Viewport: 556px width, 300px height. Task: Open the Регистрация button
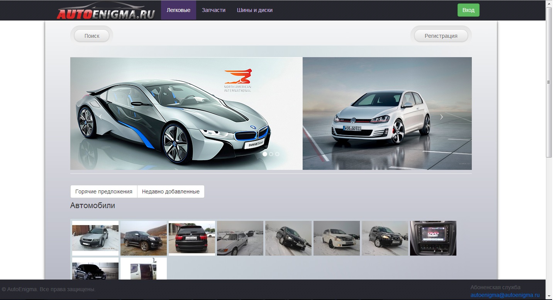(441, 36)
